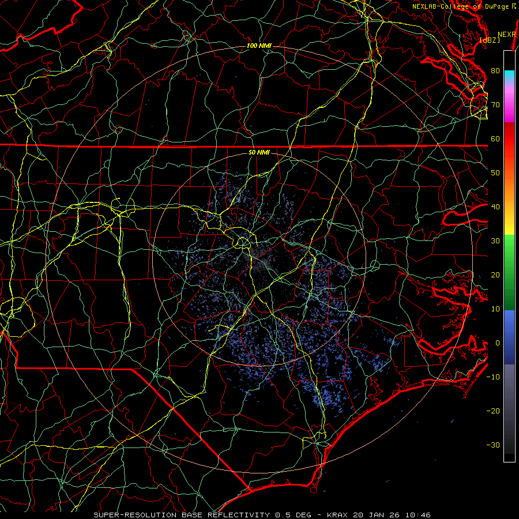Screen dimensions: 519x519
Task: Click the "[dBZ]" units label
Action: click(490, 40)
